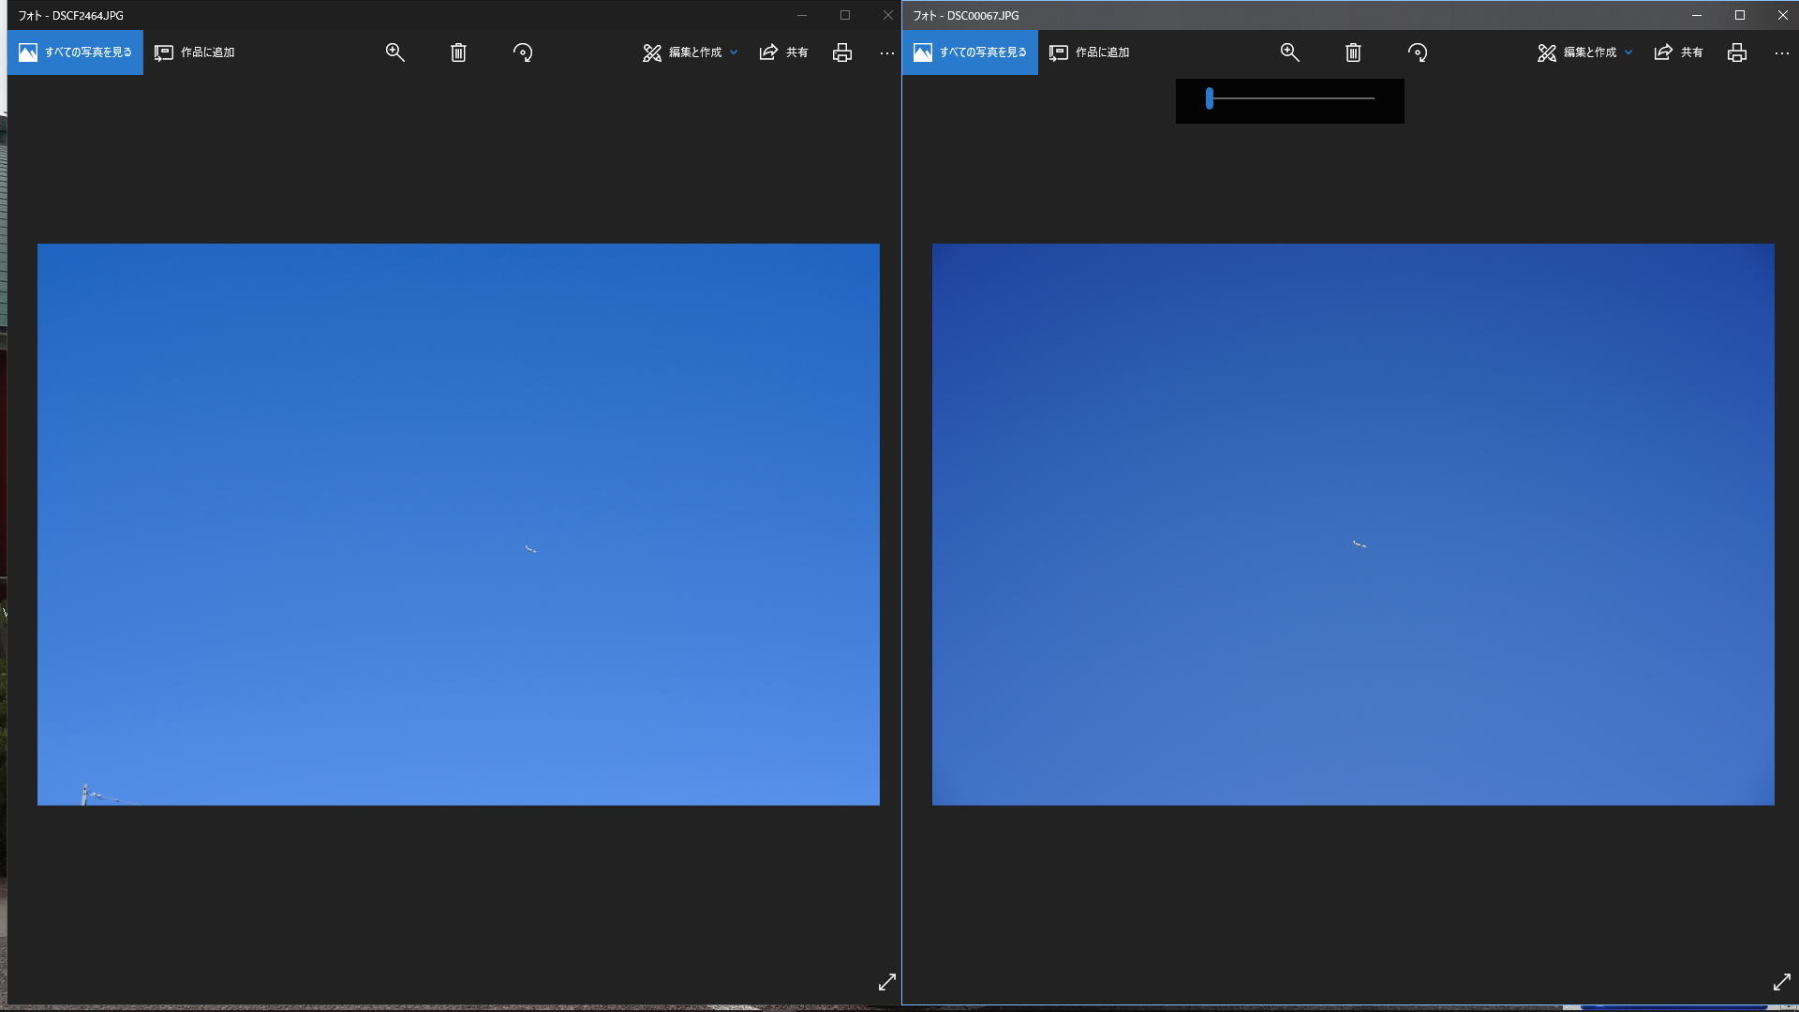Screen dimensions: 1799x1012
Task: Click すべての写真を見る in DSC00067.JPG window
Action: (970, 52)
